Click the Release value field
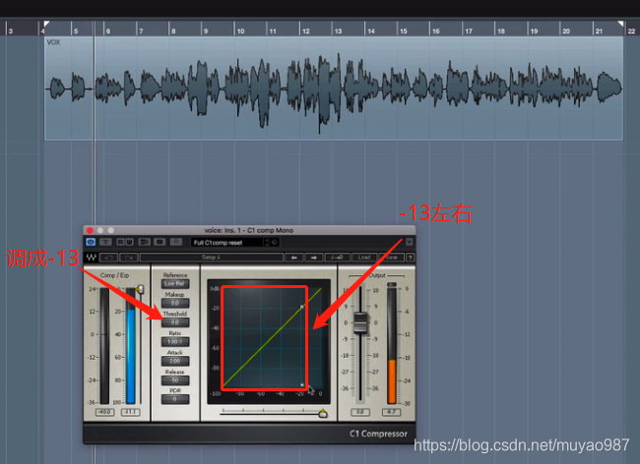Screen dimensions: 640x464 (x=175, y=380)
